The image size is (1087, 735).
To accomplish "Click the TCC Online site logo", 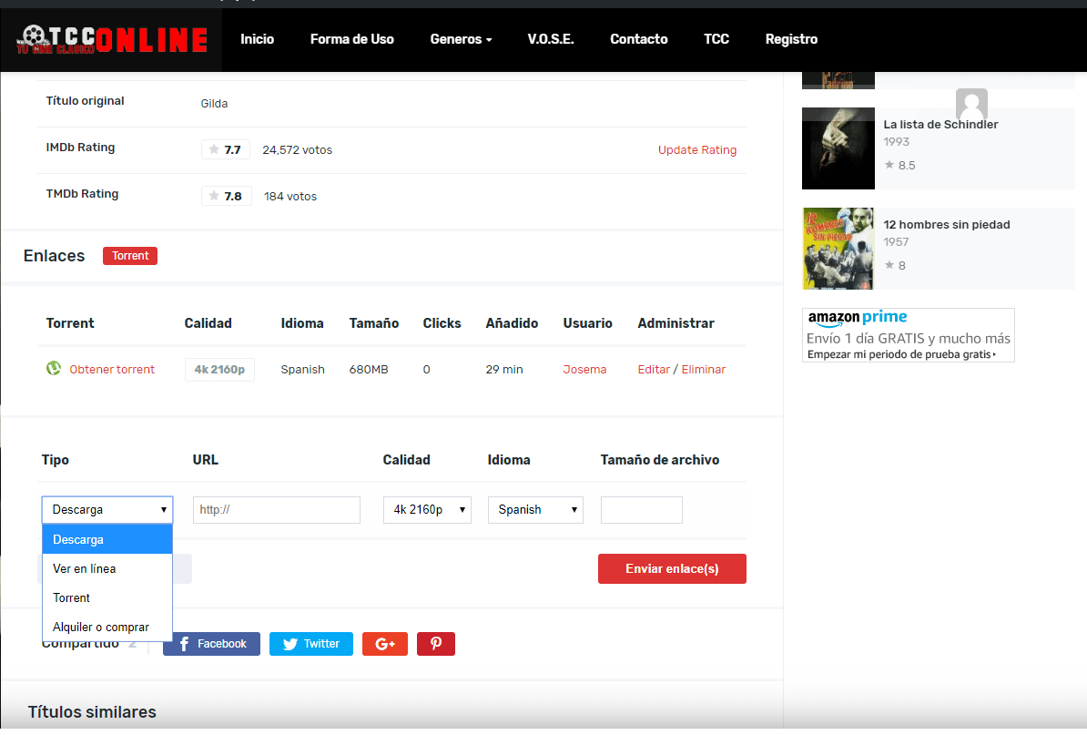I will tap(111, 39).
